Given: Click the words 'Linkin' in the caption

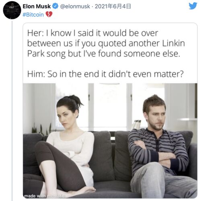Looking at the screenshot, I should (174, 43).
